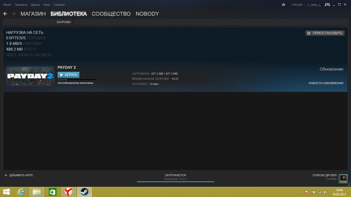Viewport: 351px width, 197px height.
Task: Switch to БИБЛИОТЕКА section
Action: coord(69,14)
